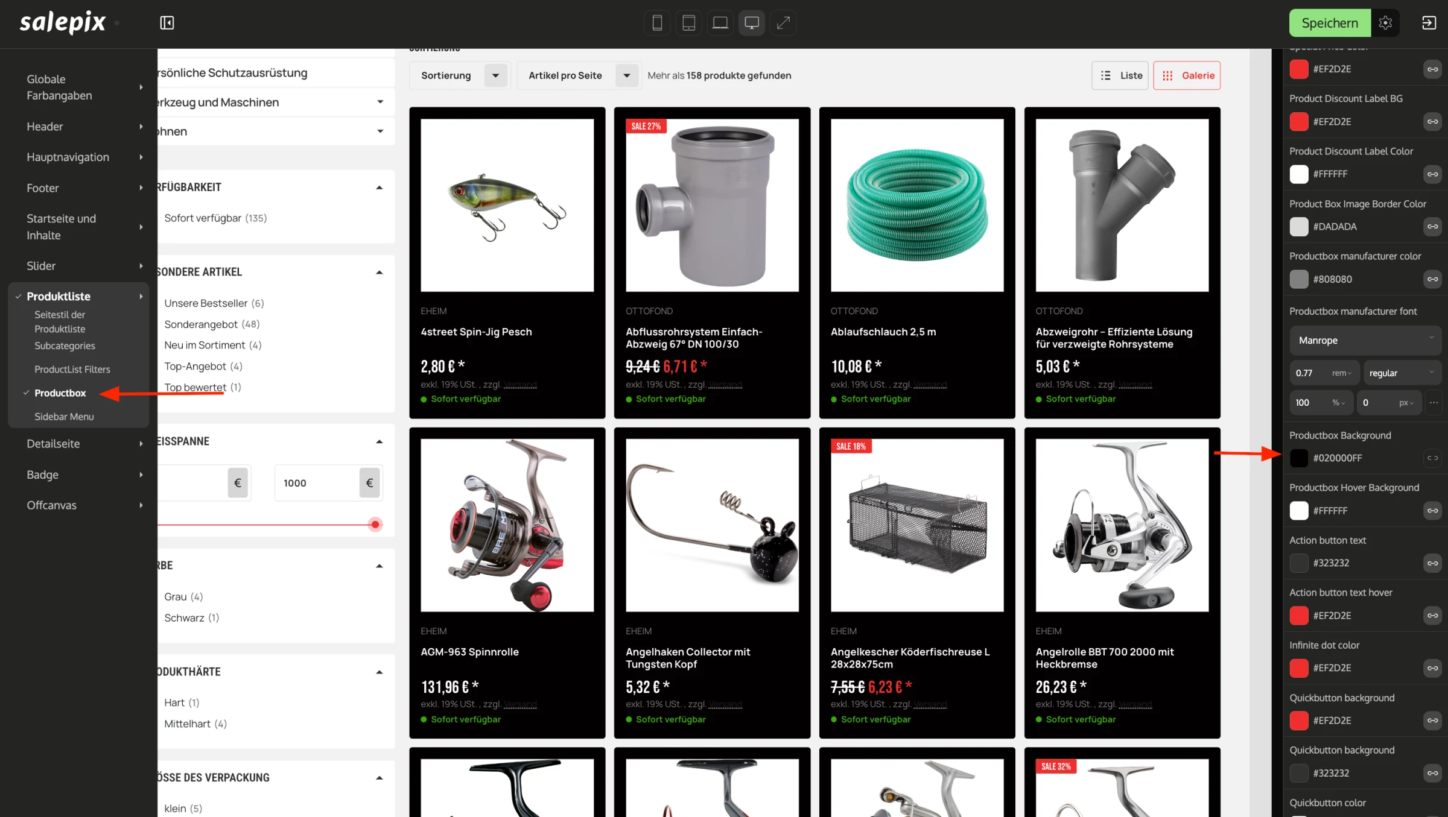1448x817 pixels.
Task: Click link icon for Action button text hover
Action: 1432,616
